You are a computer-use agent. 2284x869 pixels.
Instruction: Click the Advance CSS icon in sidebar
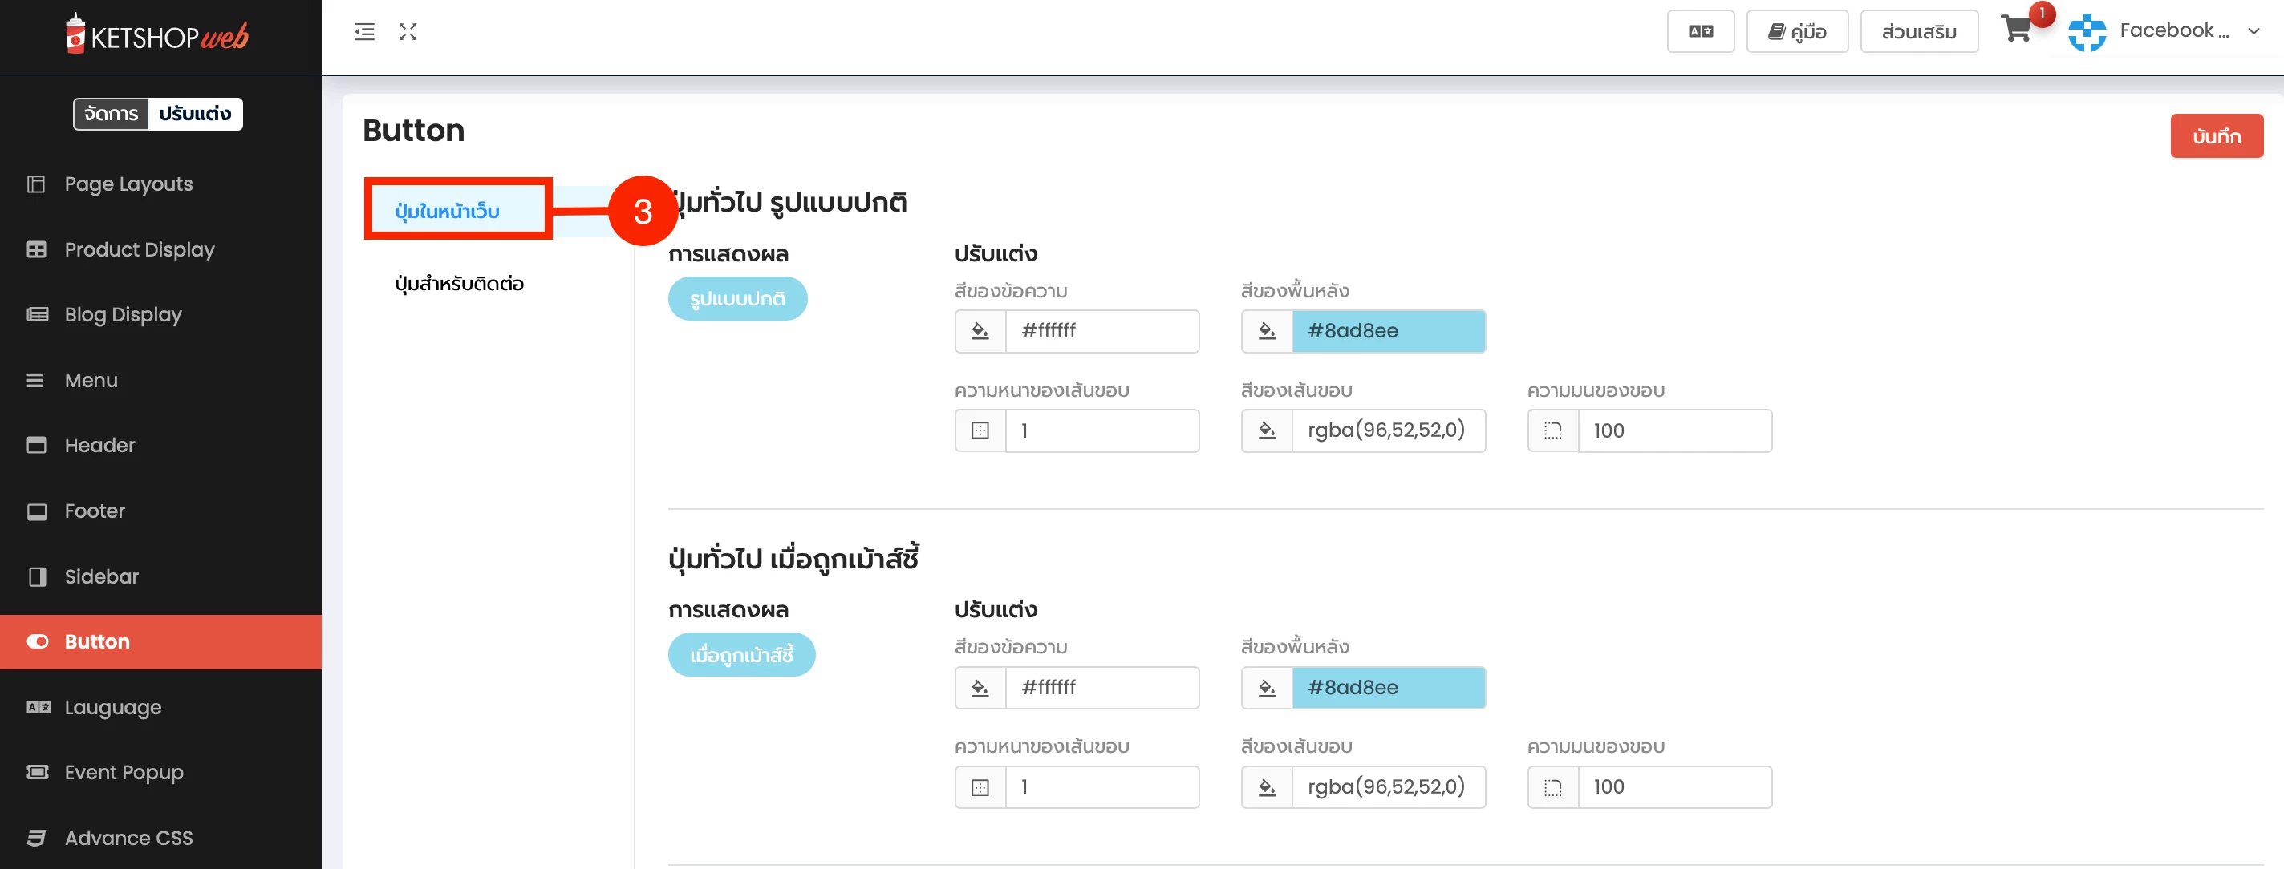point(36,838)
